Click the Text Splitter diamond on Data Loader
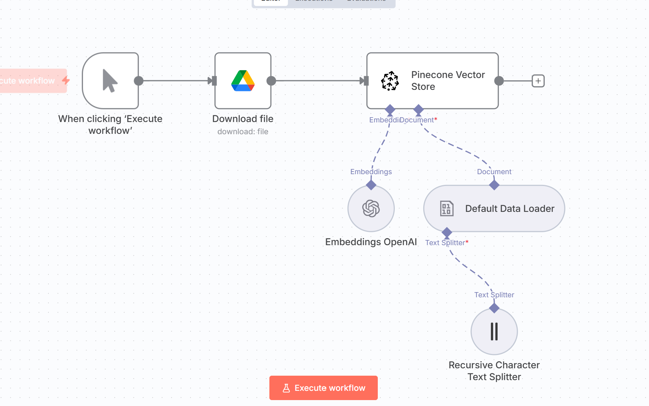649x406 pixels. pyautogui.click(x=447, y=232)
